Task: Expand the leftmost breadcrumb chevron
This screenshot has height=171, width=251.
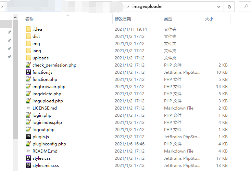Action: pos(2,6)
